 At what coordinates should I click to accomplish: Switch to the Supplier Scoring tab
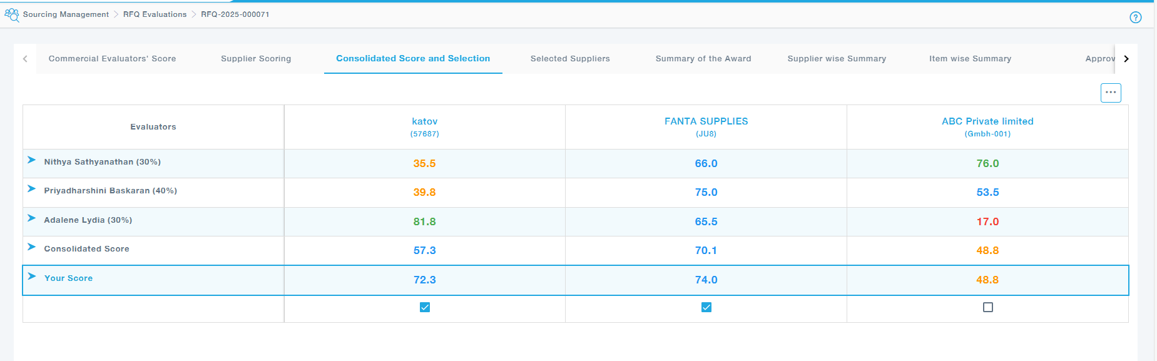256,59
